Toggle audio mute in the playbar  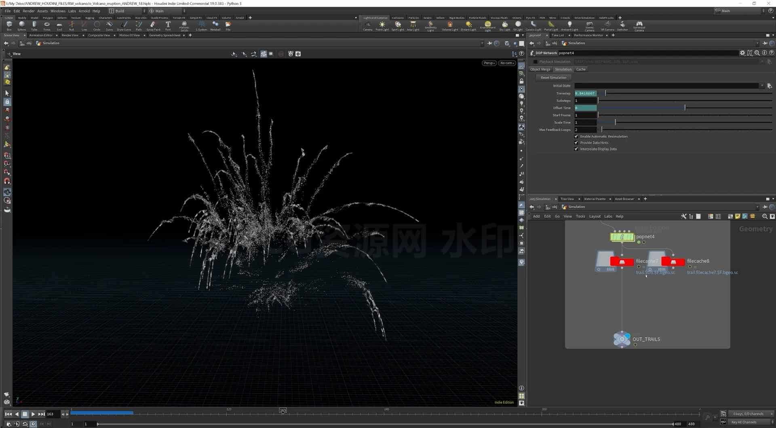pyautogui.click(x=17, y=424)
